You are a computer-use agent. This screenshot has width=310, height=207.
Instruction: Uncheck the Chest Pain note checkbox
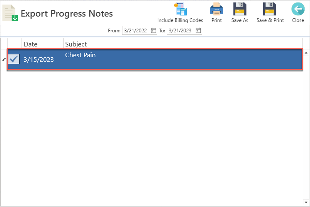[14, 59]
